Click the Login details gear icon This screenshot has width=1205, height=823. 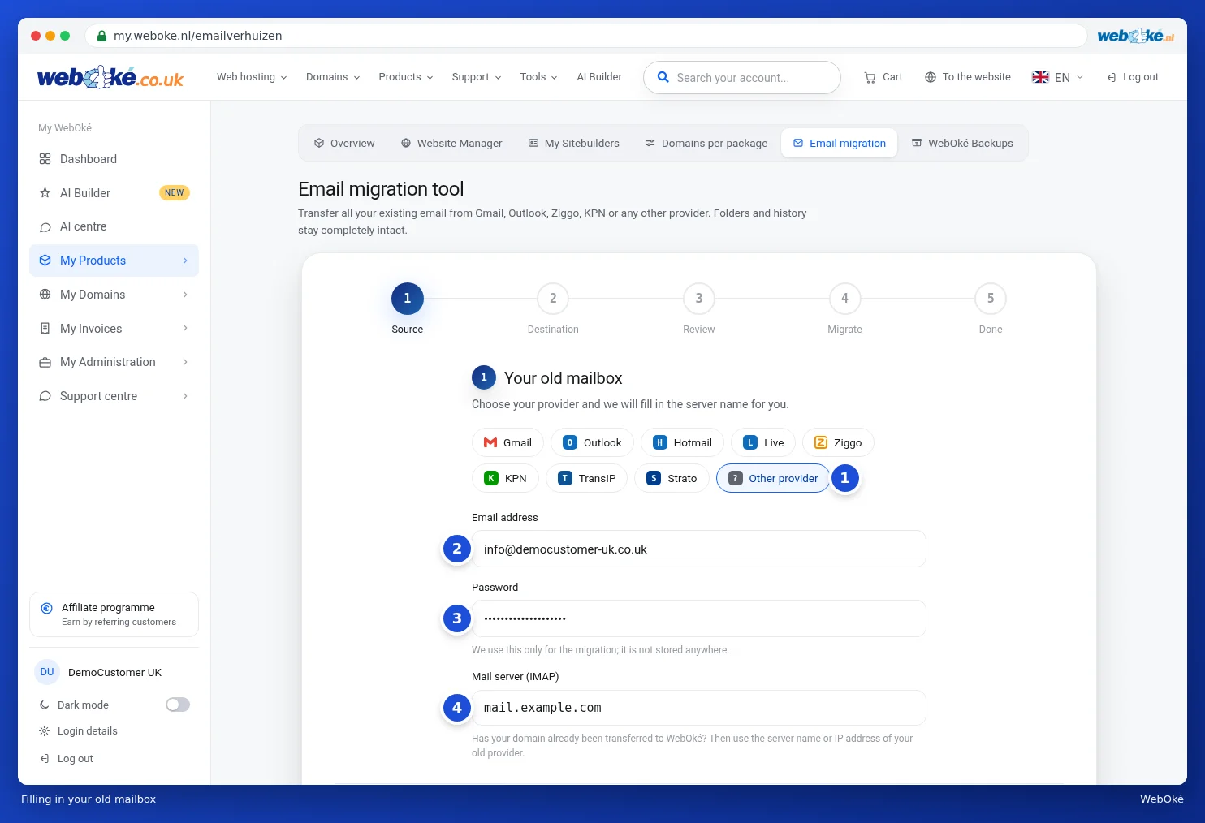tap(45, 731)
